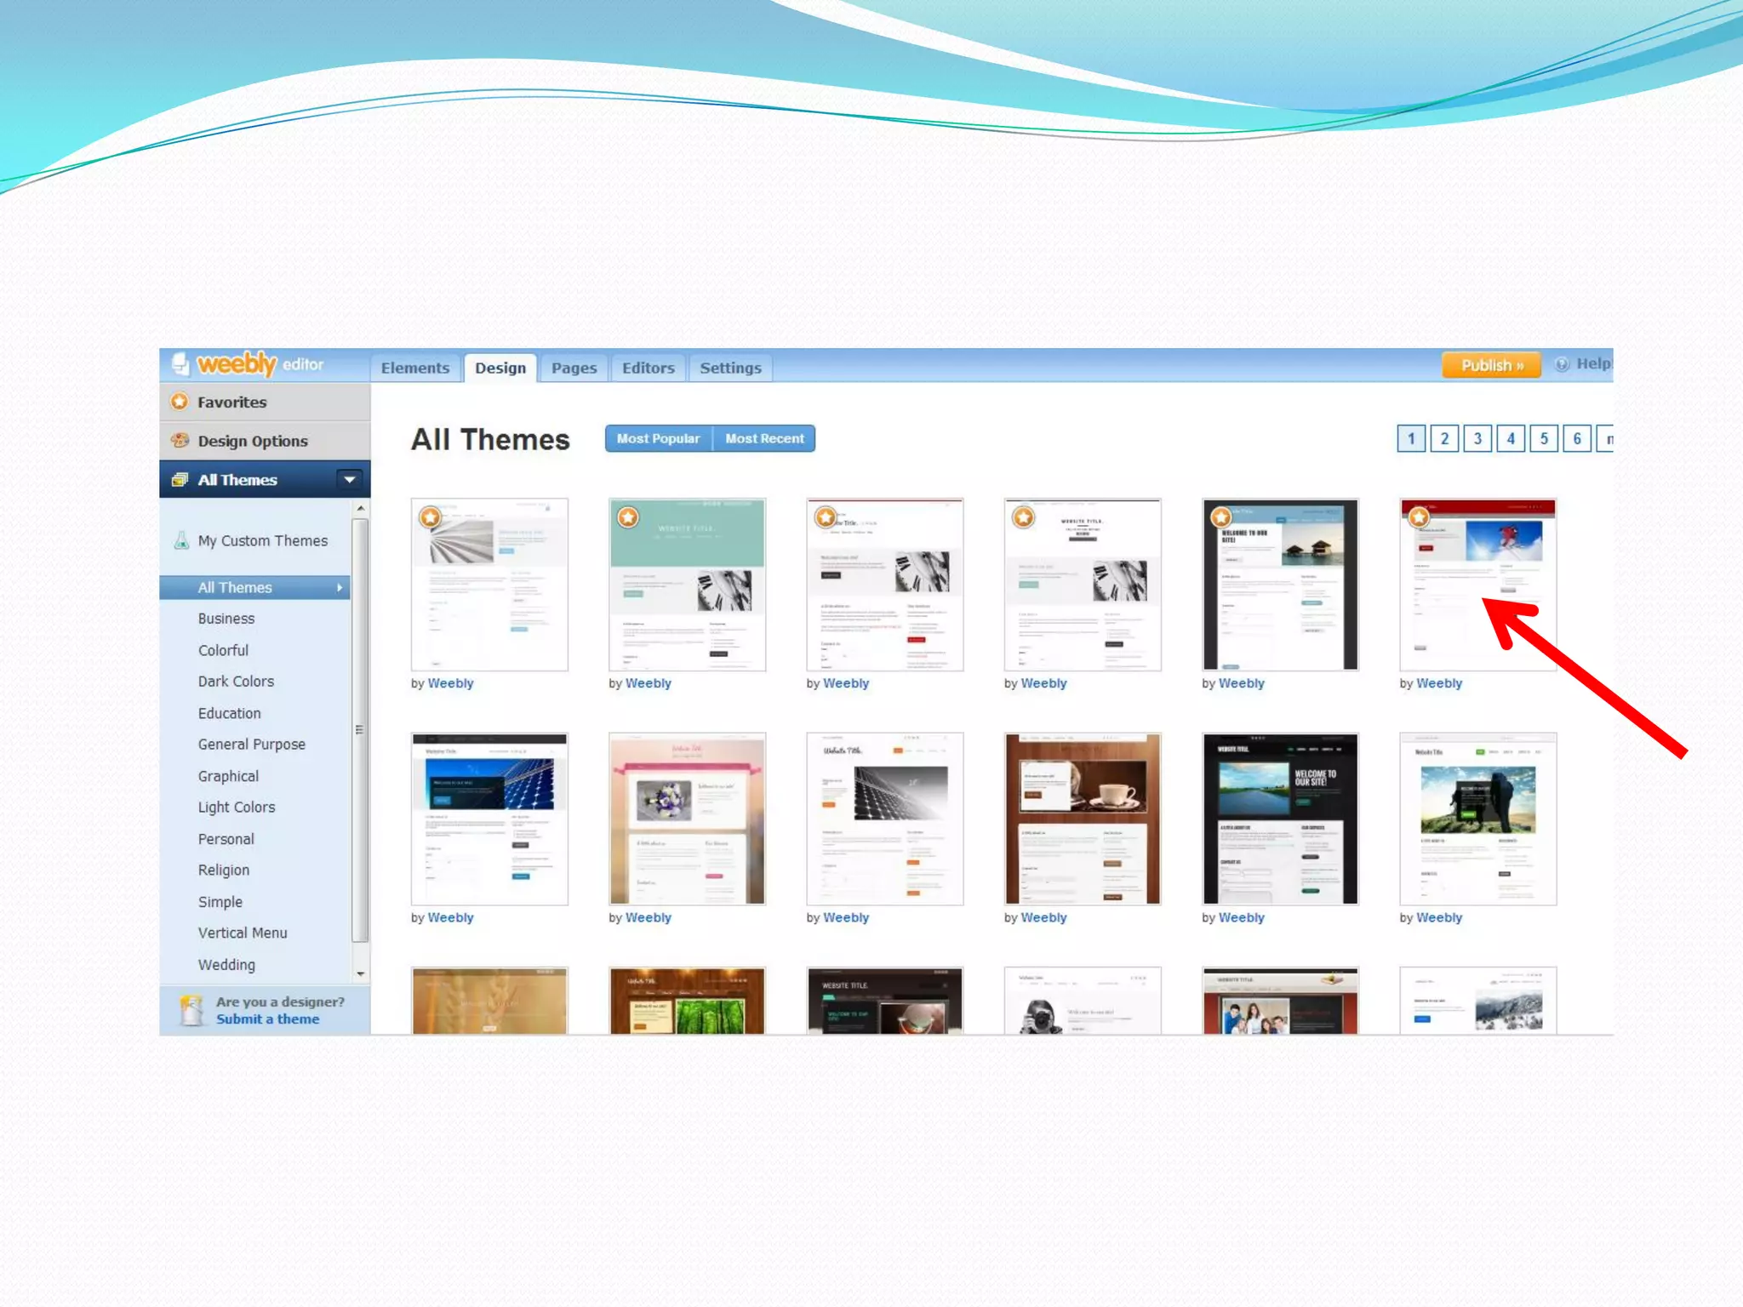Open the Settings tab

tap(730, 368)
